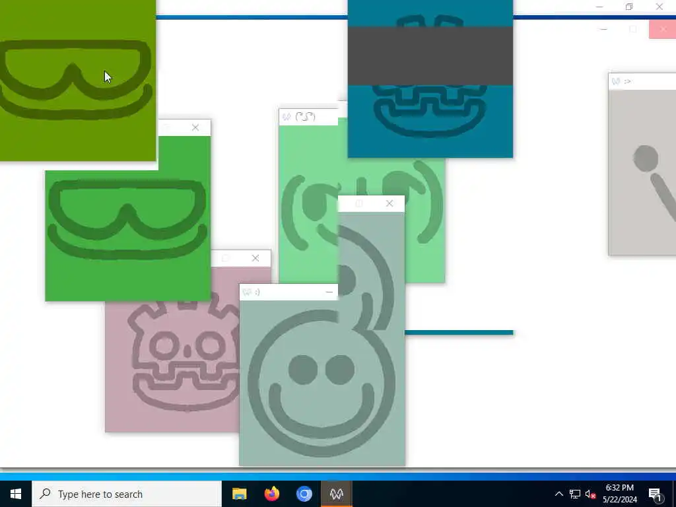Click the ':>' window title icon
Image resolution: width=676 pixels, height=507 pixels.
(x=616, y=81)
